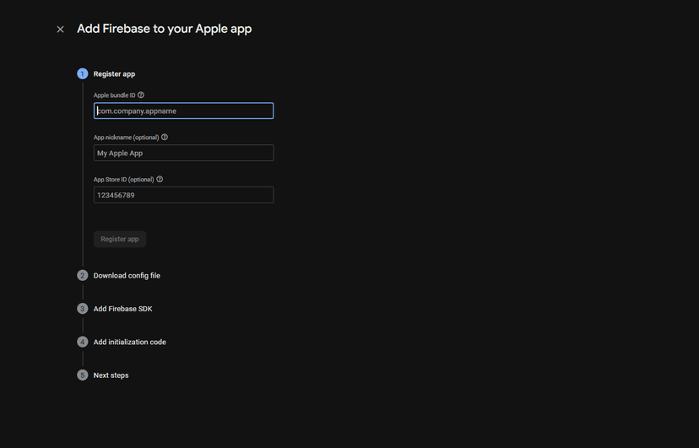Click the step 2 number circle
The image size is (699, 448).
point(83,276)
